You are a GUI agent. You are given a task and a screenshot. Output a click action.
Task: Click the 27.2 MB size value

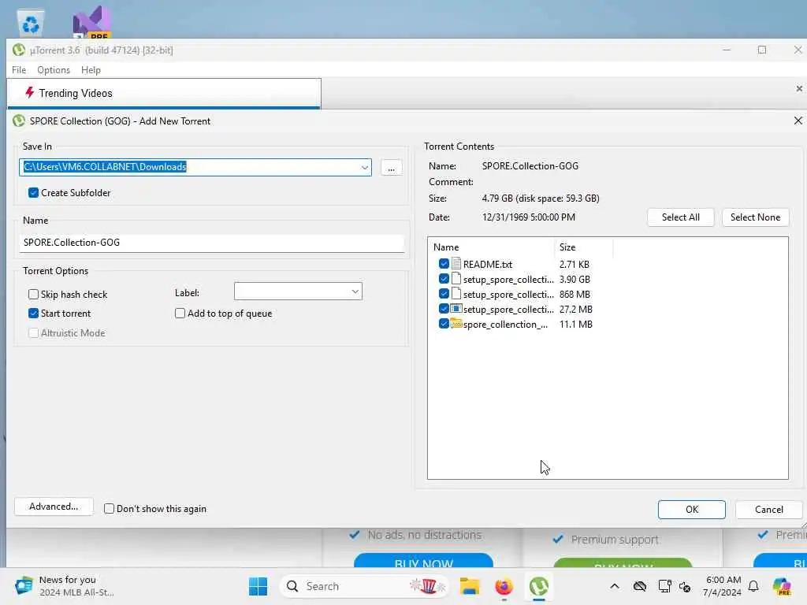click(575, 309)
